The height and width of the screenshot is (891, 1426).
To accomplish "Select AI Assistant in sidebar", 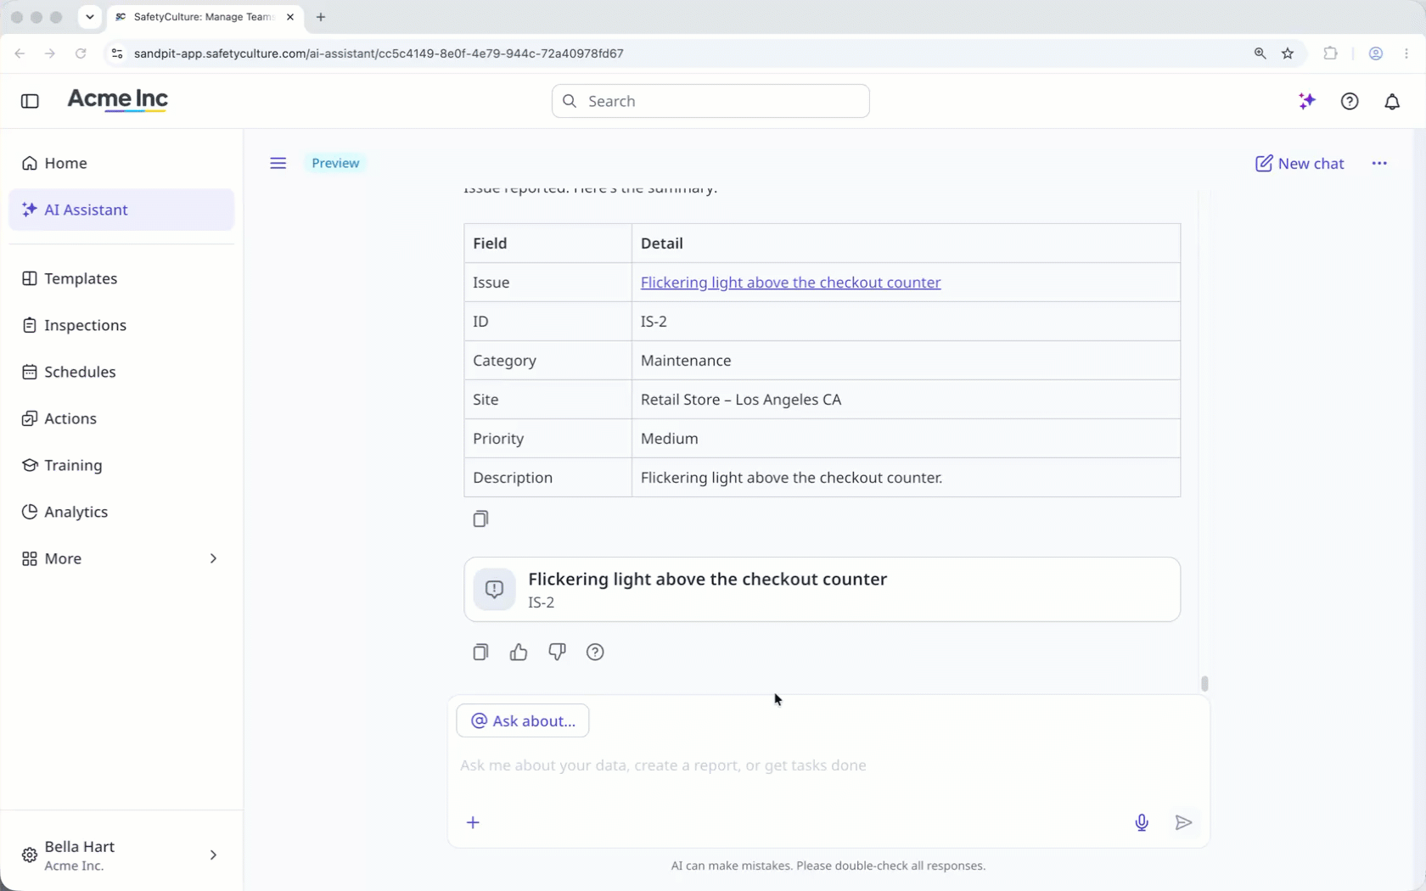I will (x=121, y=210).
